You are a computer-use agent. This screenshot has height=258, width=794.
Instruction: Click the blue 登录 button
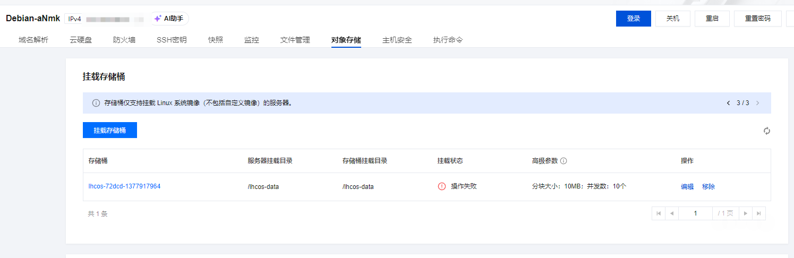[634, 18]
